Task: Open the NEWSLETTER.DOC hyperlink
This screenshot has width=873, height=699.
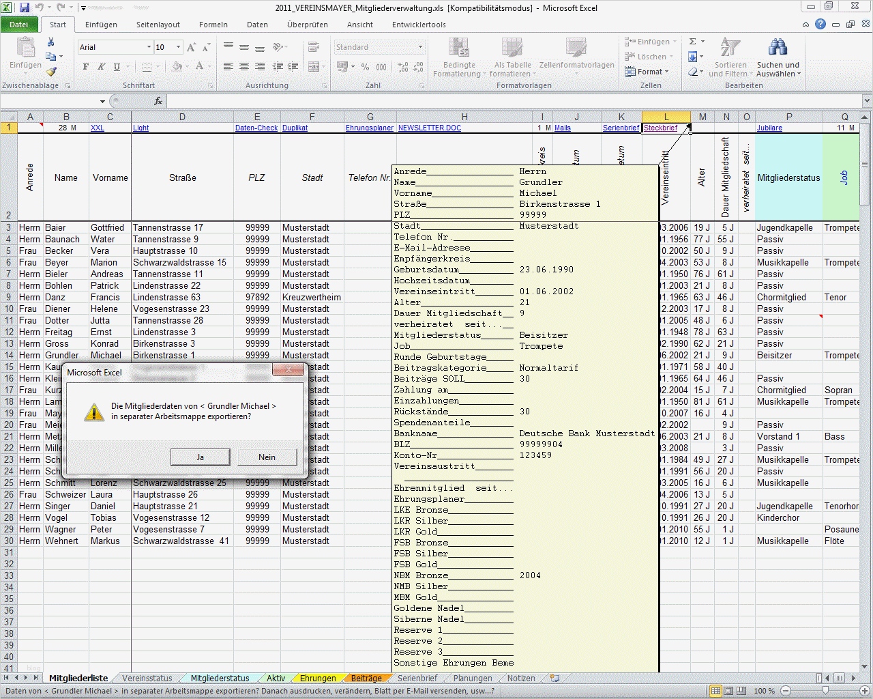Action: tap(430, 128)
